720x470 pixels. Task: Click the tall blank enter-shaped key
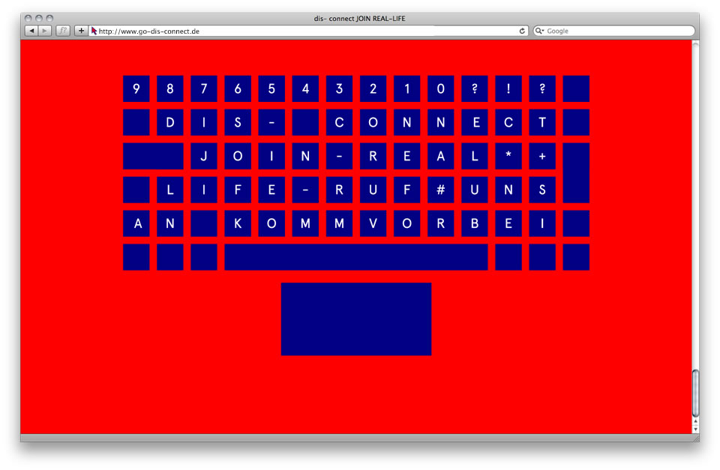[x=576, y=173]
